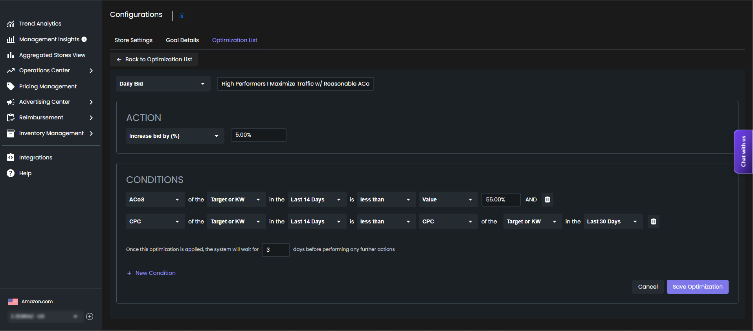Click the 55.00% ACoS value field
753x331 pixels.
pos(501,199)
